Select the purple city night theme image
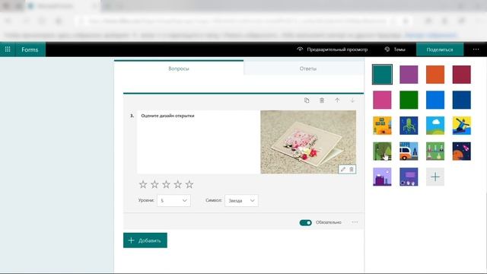Image resolution: width=487 pixels, height=274 pixels. point(382,177)
